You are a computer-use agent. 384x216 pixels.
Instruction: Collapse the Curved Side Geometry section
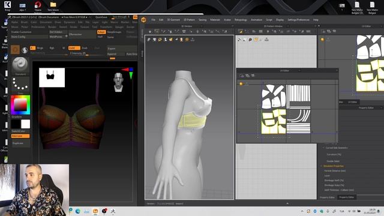click(323, 148)
